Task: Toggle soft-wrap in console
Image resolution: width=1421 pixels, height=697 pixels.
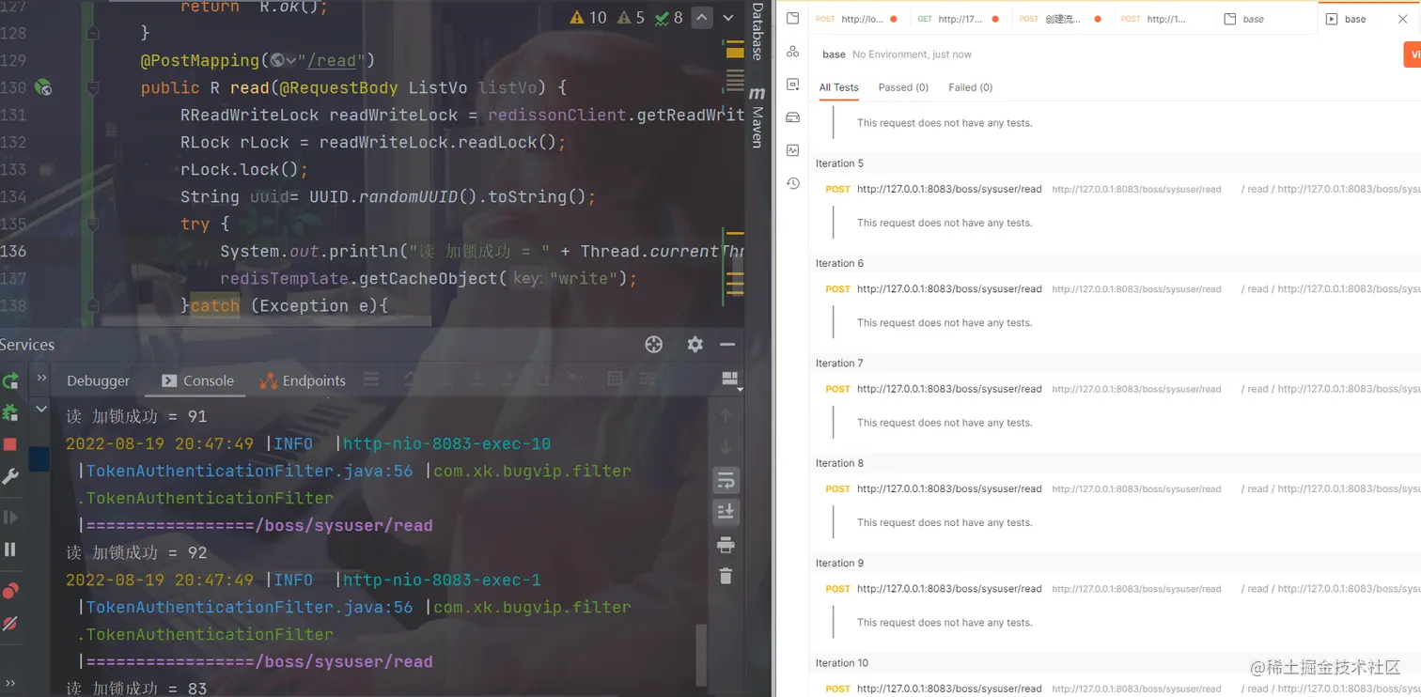Action: (726, 481)
